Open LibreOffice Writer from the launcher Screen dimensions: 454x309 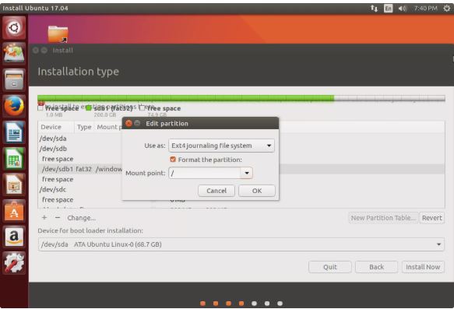tap(13, 132)
